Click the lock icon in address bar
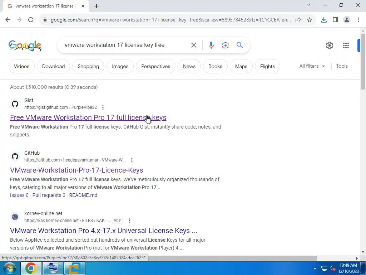 coord(45,20)
